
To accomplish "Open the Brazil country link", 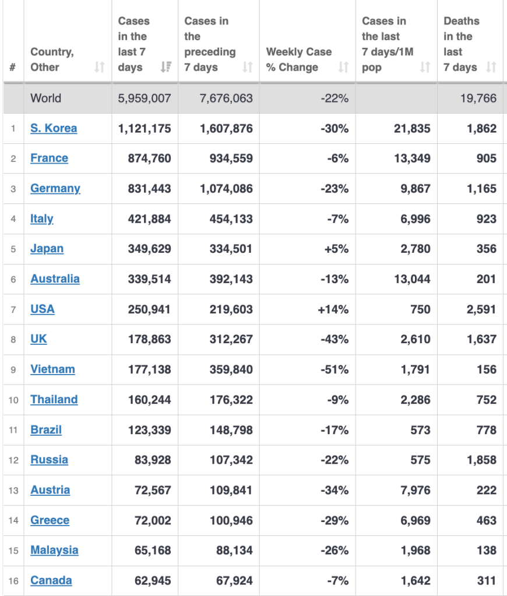I will [46, 430].
